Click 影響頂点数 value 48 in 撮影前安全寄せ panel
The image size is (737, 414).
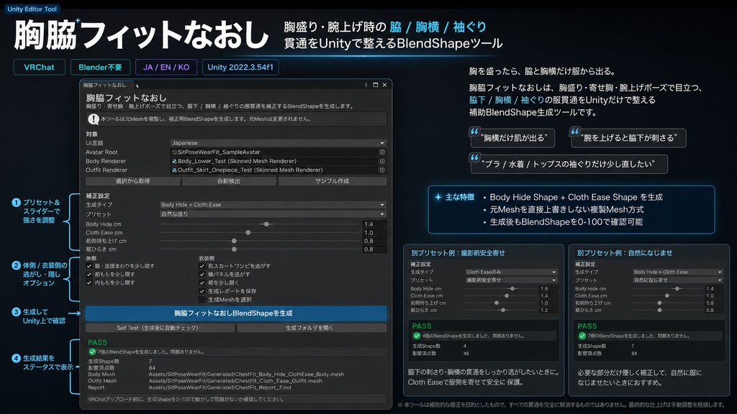[x=466, y=354]
